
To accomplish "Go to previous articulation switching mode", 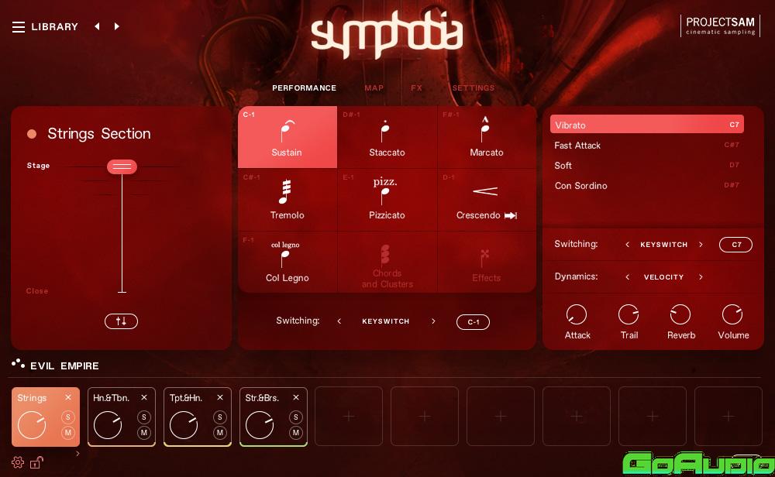I will [339, 321].
